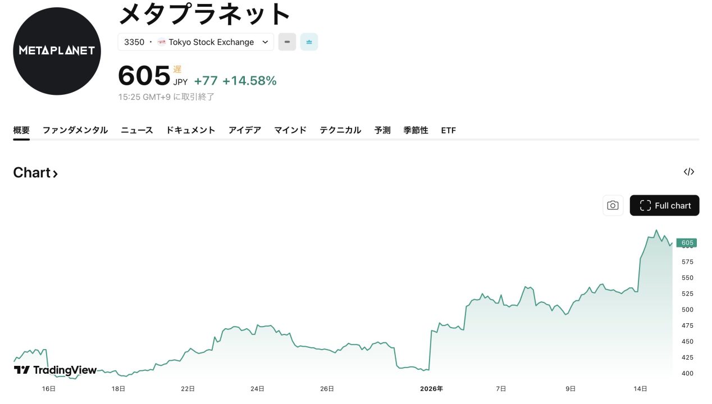Open the テクニカル tab
This screenshot has height=404, width=712.
[x=340, y=130]
